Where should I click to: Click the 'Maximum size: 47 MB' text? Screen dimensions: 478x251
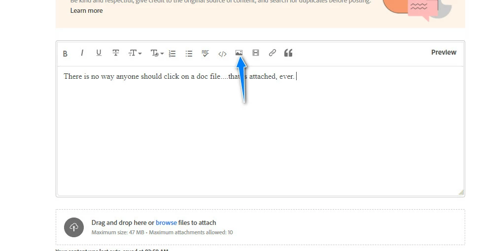(x=118, y=232)
